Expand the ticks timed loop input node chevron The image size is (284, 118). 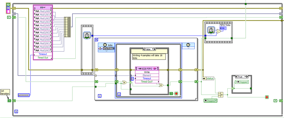click(x=106, y=51)
